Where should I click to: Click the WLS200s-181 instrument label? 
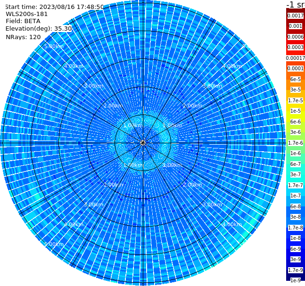tap(27, 14)
